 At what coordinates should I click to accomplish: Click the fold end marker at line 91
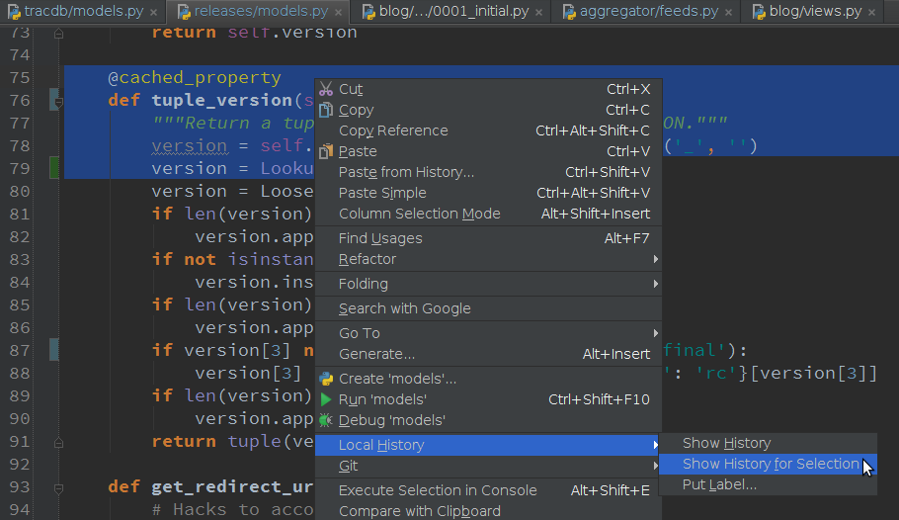tap(58, 443)
